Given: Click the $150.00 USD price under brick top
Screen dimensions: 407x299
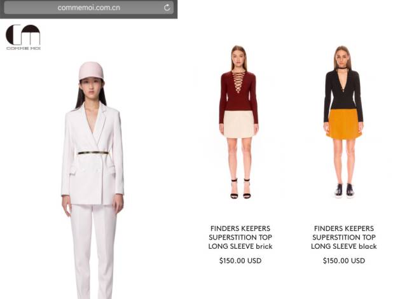Looking at the screenshot, I should [x=240, y=261].
